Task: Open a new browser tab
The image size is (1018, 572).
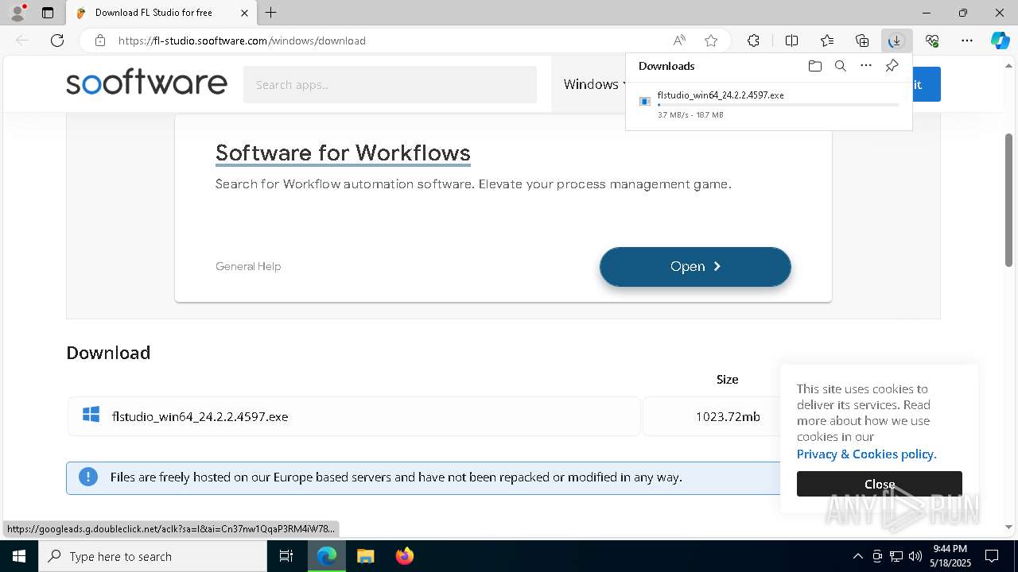Action: point(271,13)
